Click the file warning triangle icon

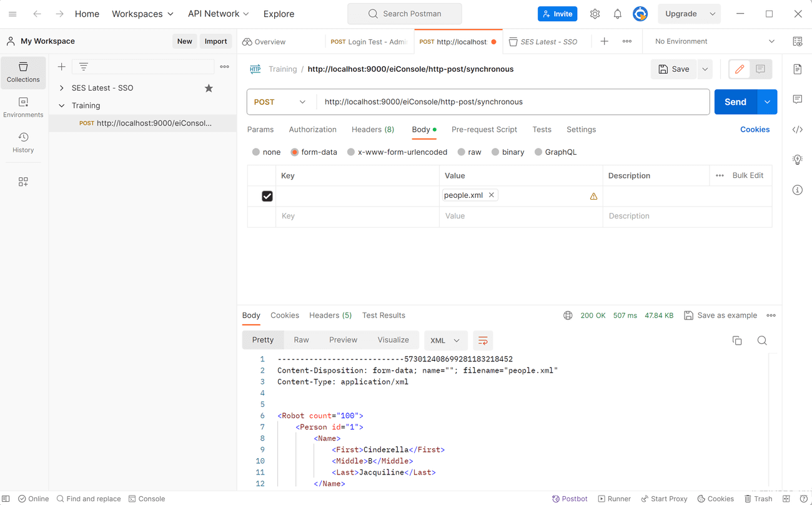[x=593, y=196]
